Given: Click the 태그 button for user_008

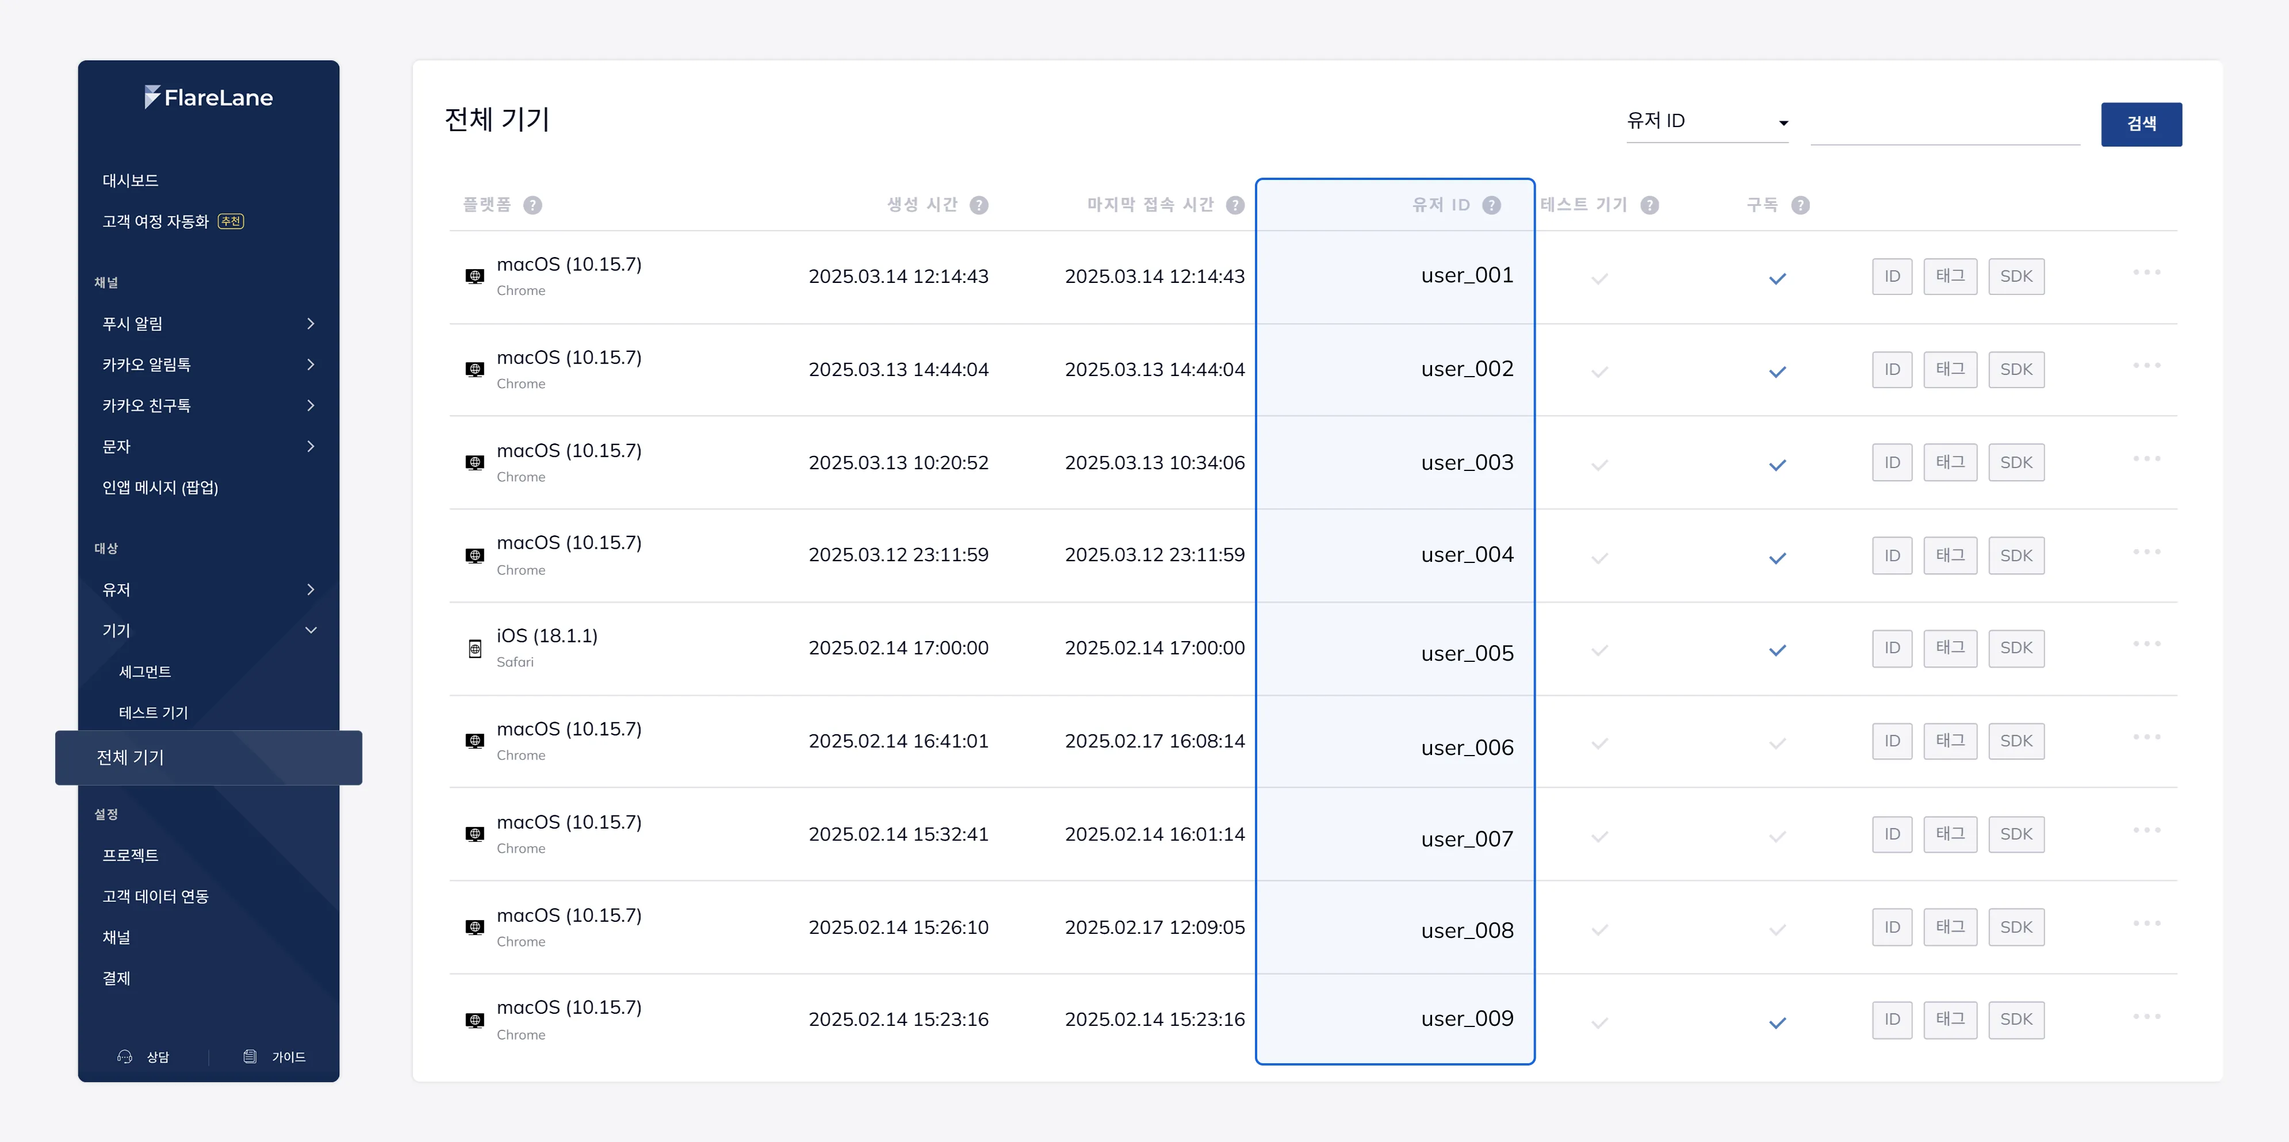Looking at the screenshot, I should tap(1950, 927).
